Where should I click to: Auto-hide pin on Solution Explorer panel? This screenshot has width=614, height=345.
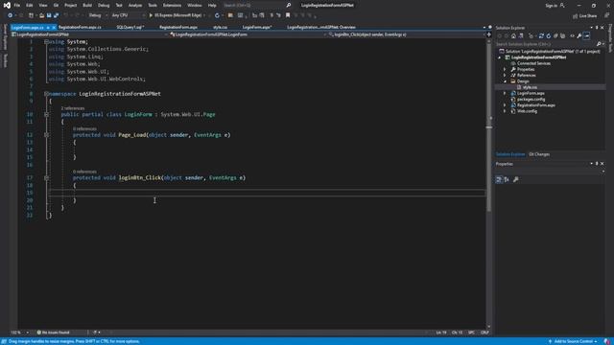tap(597, 28)
